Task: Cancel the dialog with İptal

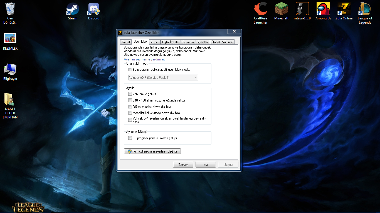Action: coord(206,165)
